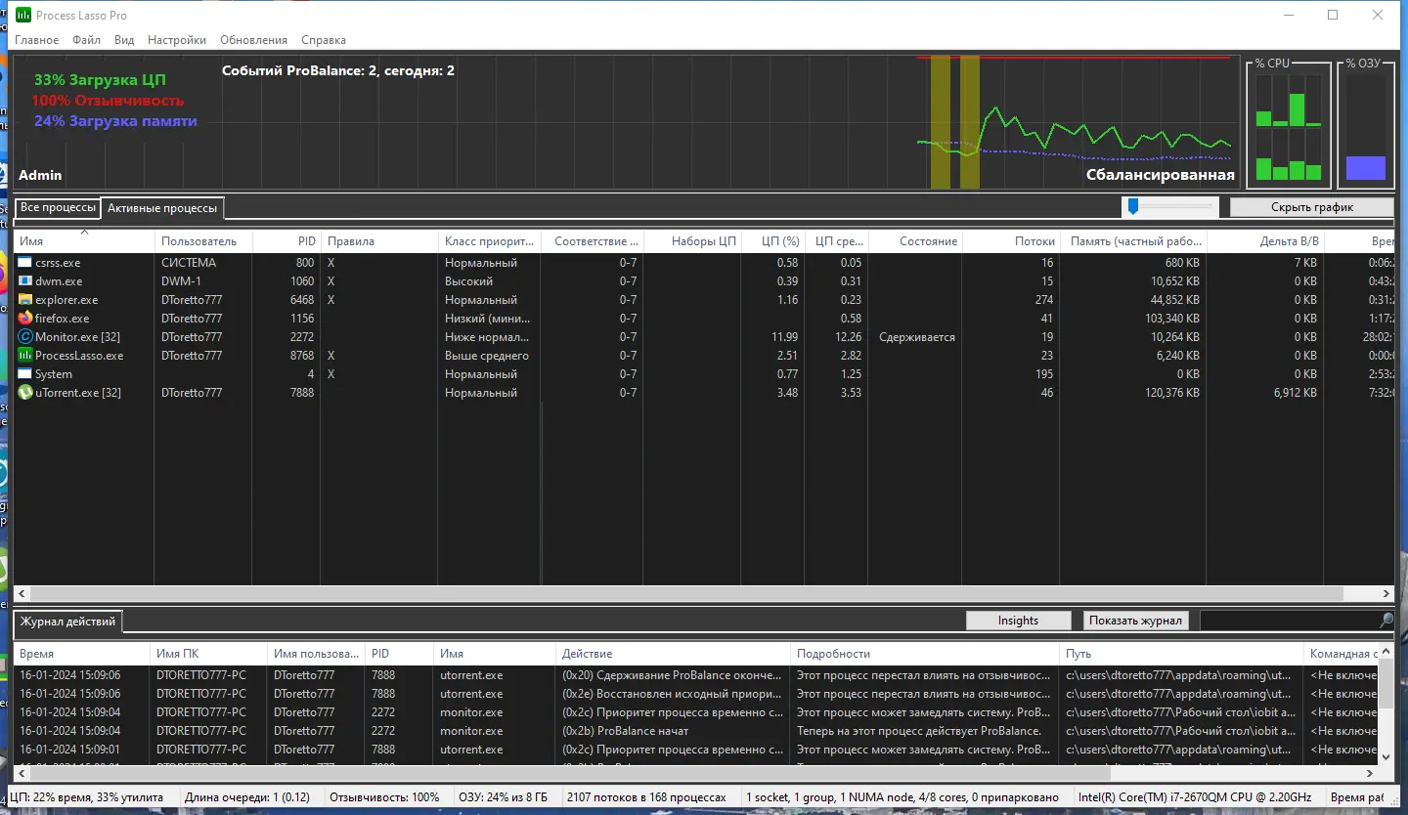Sort processes by the Состояние column

(x=914, y=241)
